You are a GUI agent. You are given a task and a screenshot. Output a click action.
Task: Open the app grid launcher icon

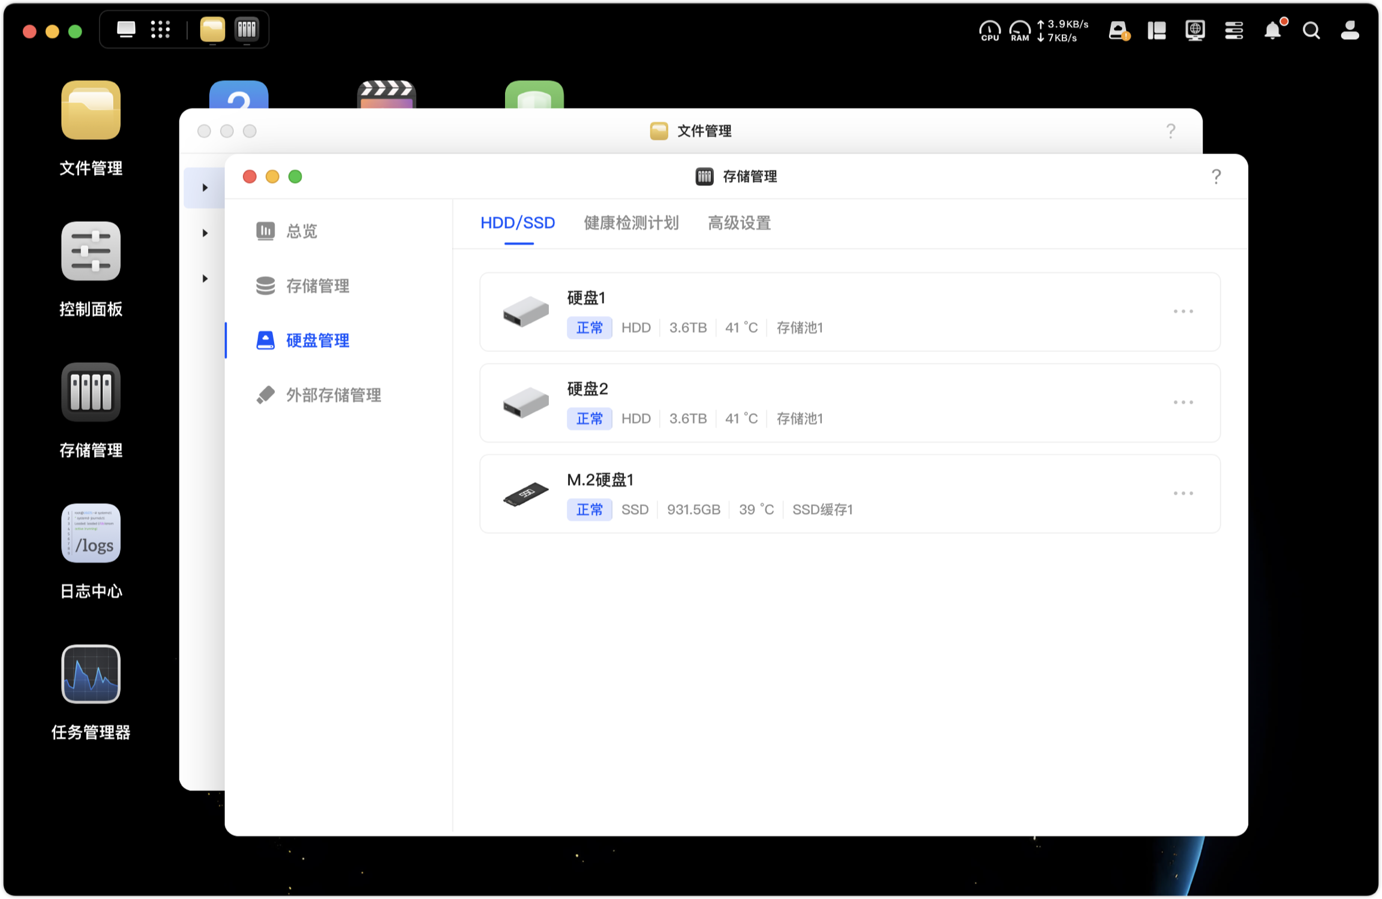click(160, 29)
